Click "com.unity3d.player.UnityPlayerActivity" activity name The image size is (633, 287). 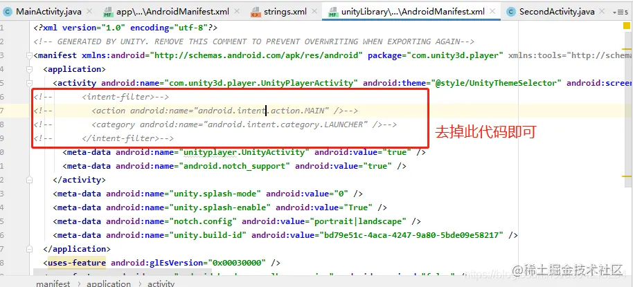(261, 83)
